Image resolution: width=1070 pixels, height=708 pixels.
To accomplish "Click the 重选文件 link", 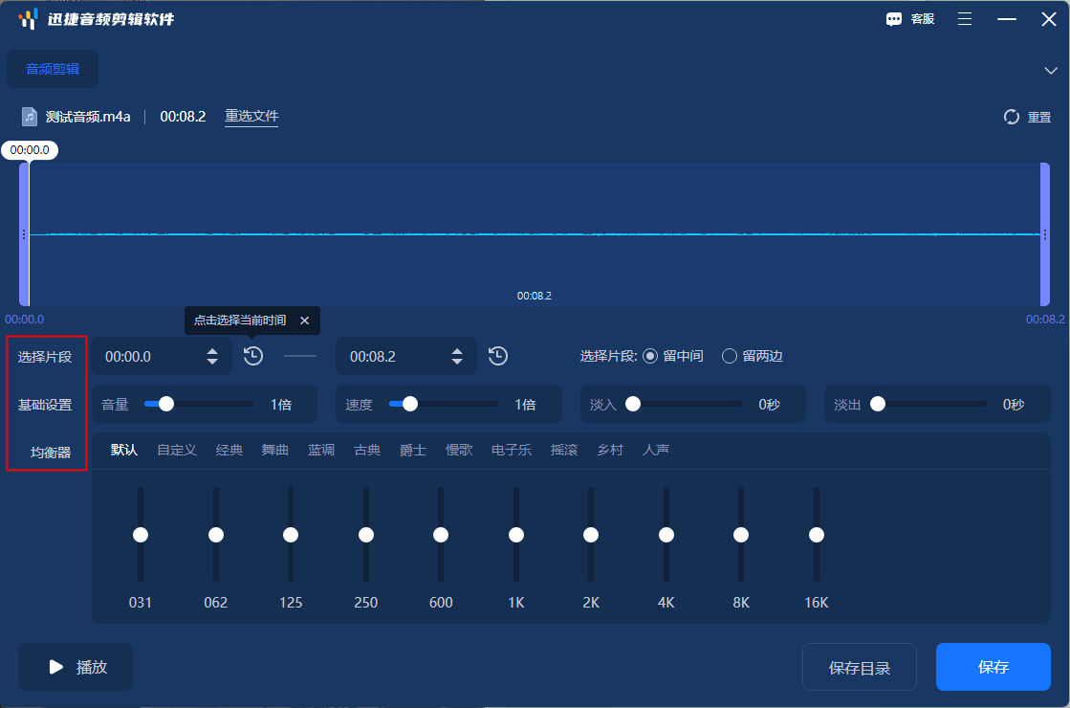I will tap(251, 116).
